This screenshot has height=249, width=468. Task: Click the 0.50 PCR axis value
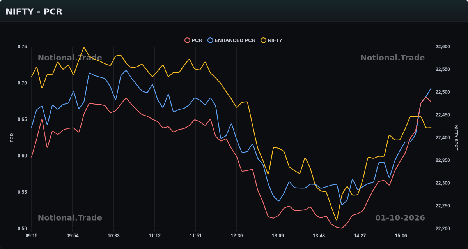click(x=22, y=229)
